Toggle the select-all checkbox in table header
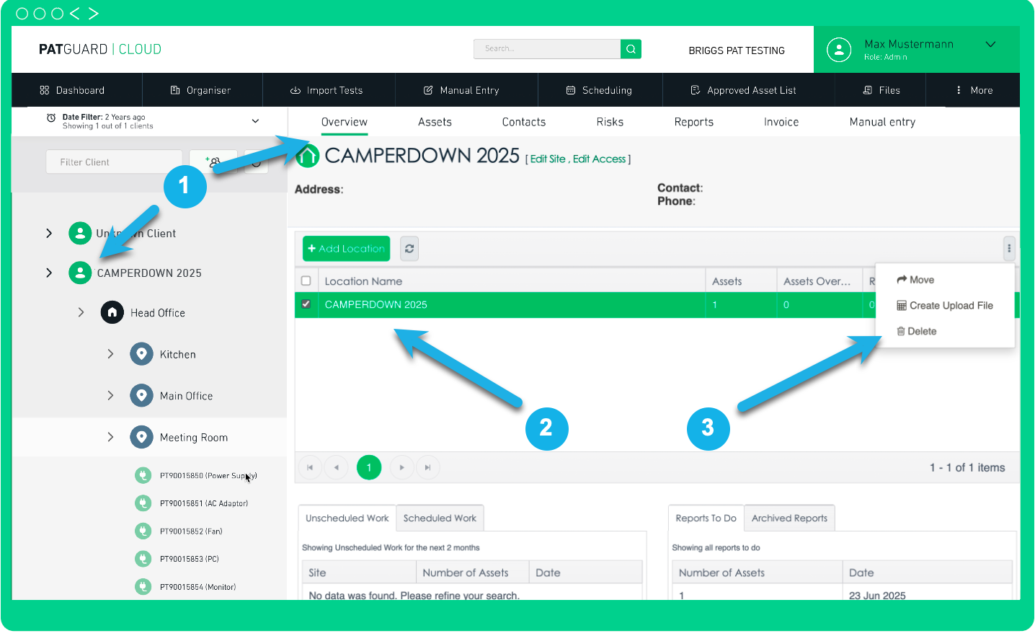 pos(306,281)
